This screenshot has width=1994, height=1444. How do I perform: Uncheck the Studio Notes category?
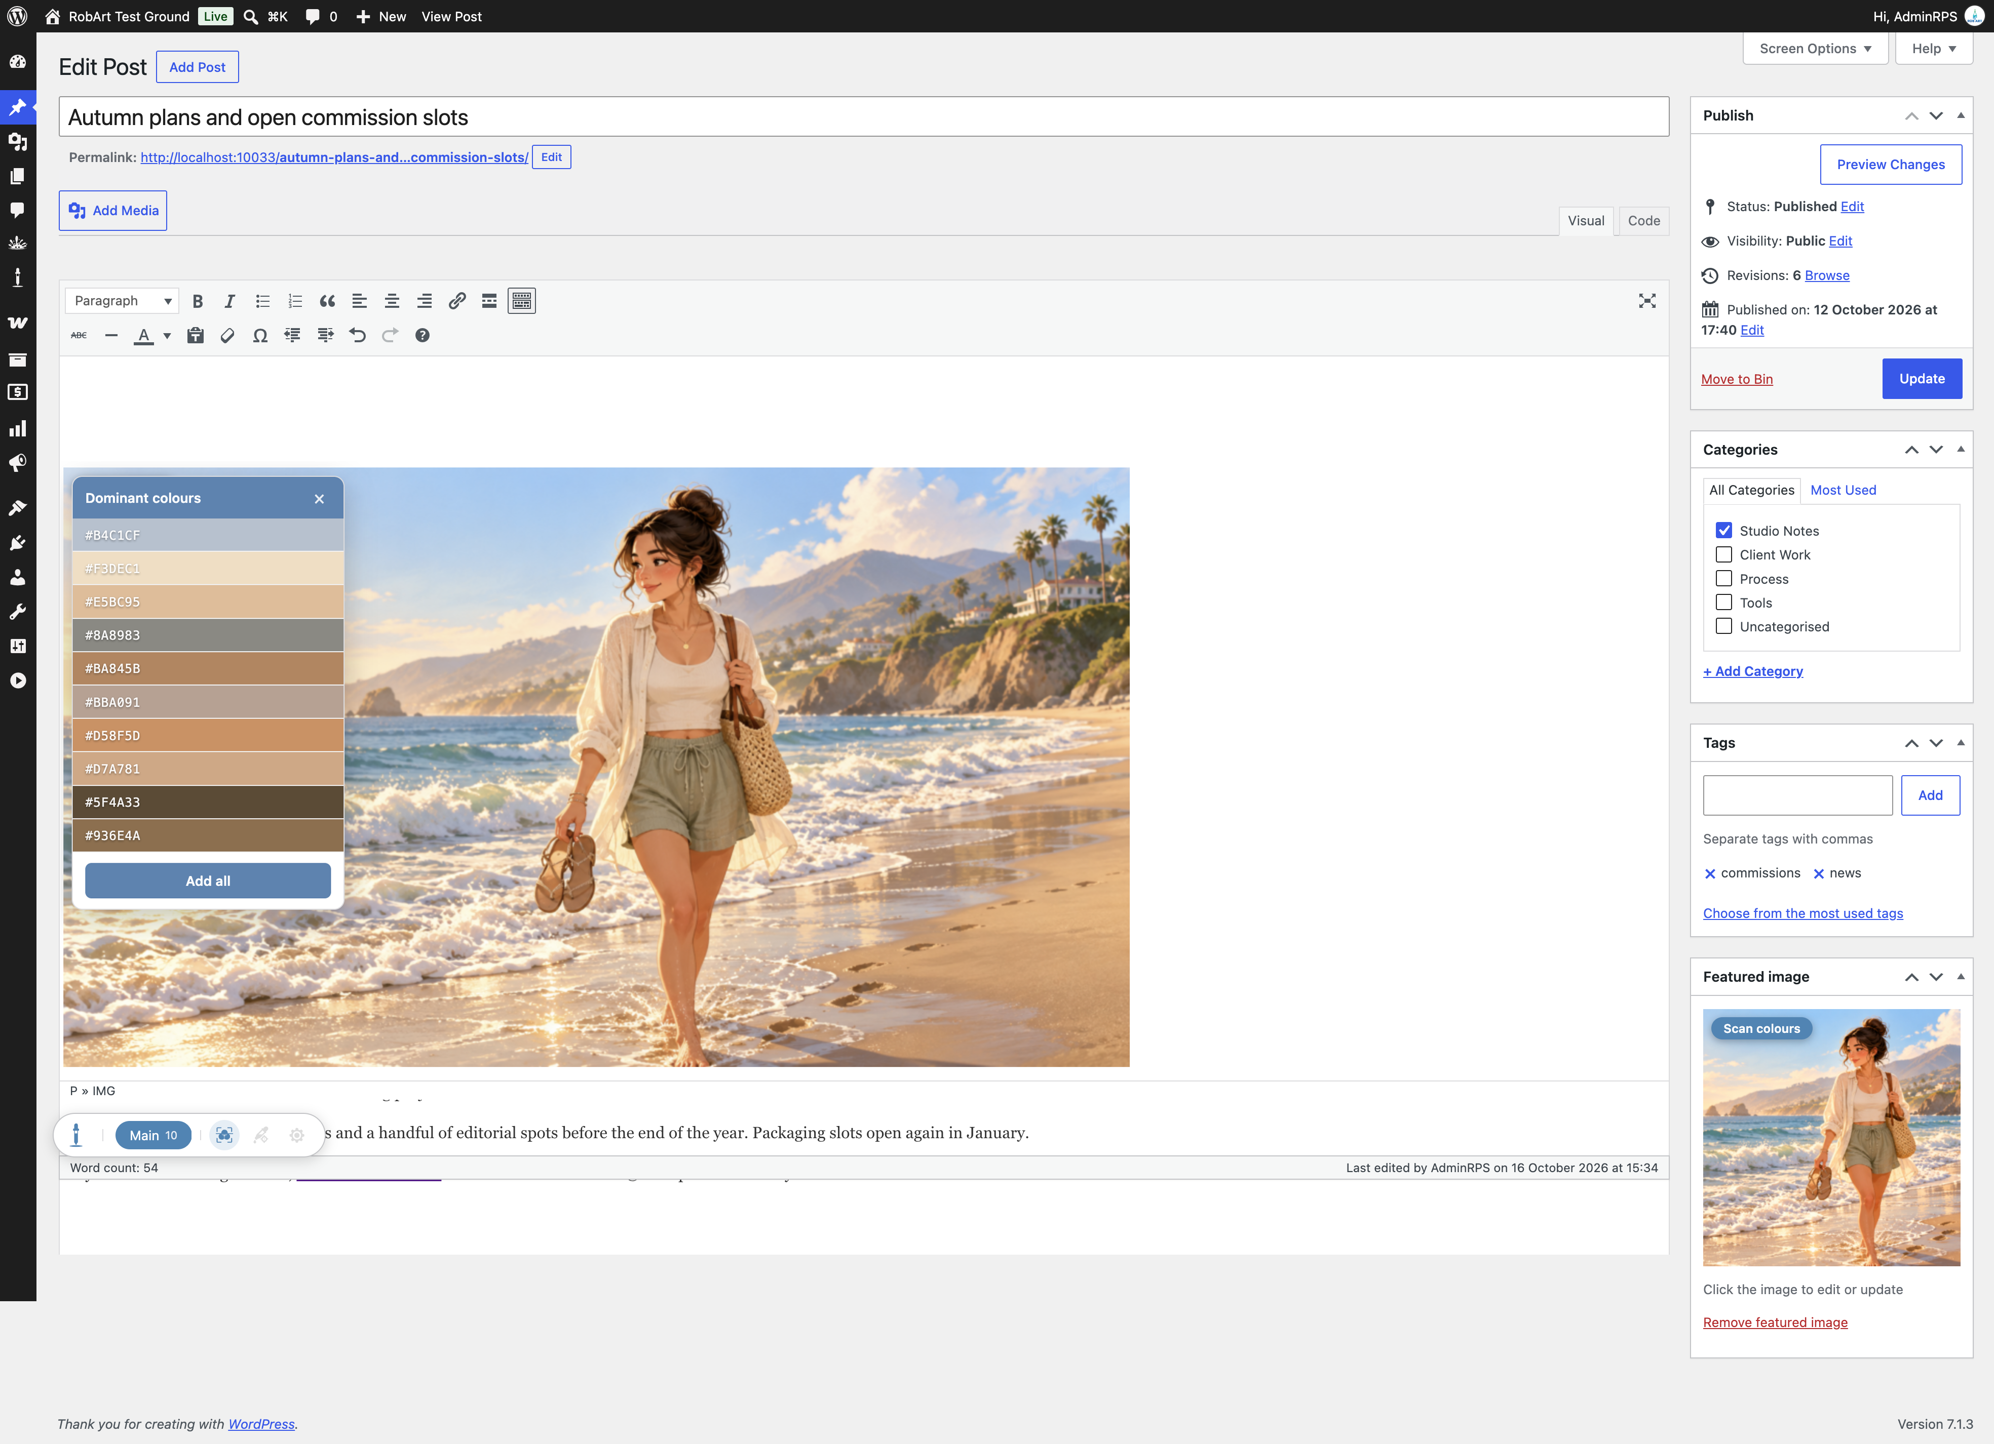pyautogui.click(x=1723, y=531)
